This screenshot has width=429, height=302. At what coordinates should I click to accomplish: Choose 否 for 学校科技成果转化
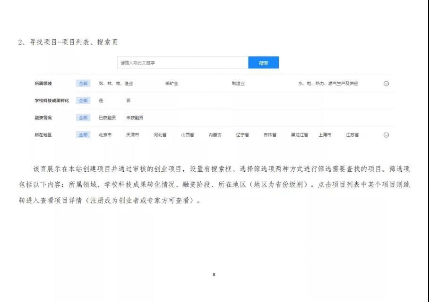[x=128, y=101]
